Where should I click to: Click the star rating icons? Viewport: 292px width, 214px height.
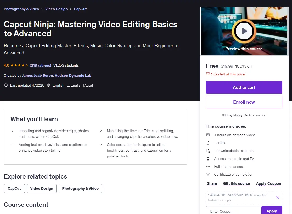(19, 66)
